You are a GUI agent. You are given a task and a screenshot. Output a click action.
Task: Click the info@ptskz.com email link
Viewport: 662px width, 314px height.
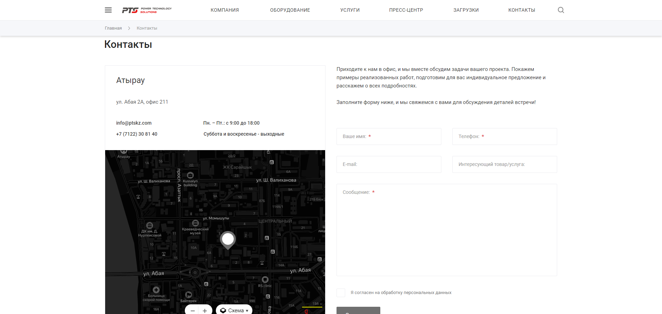point(134,123)
